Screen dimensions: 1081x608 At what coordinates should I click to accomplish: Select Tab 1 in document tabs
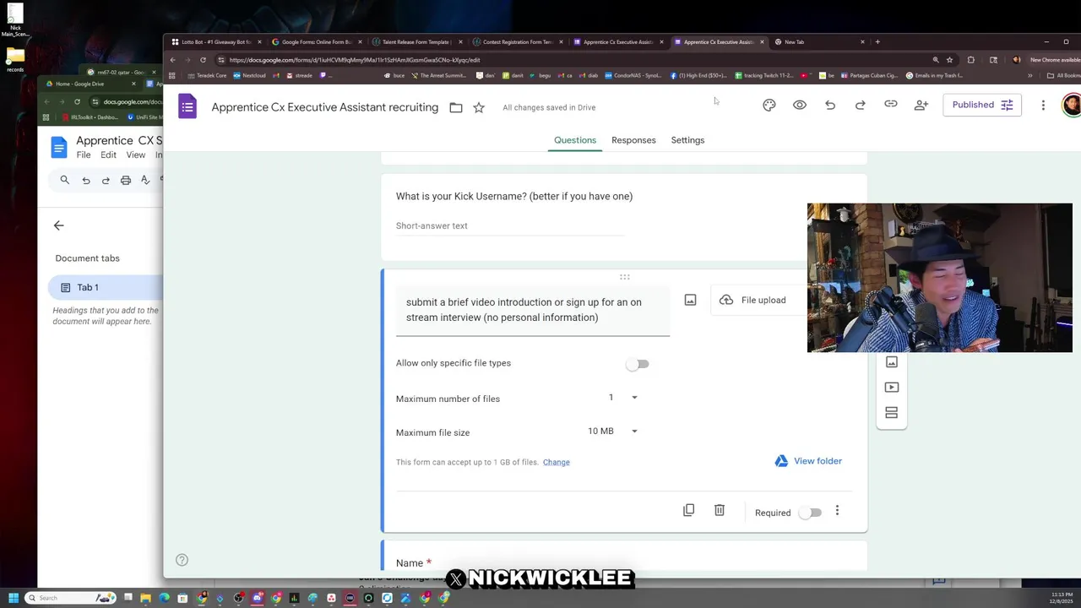coord(106,287)
